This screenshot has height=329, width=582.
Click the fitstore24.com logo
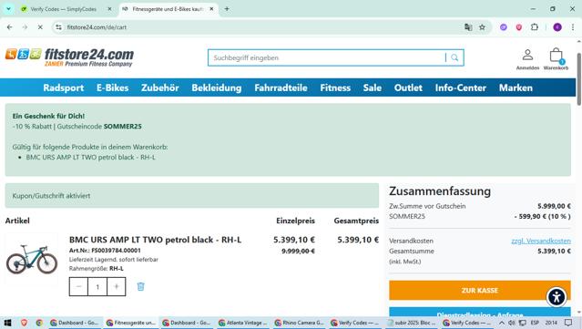point(69,57)
